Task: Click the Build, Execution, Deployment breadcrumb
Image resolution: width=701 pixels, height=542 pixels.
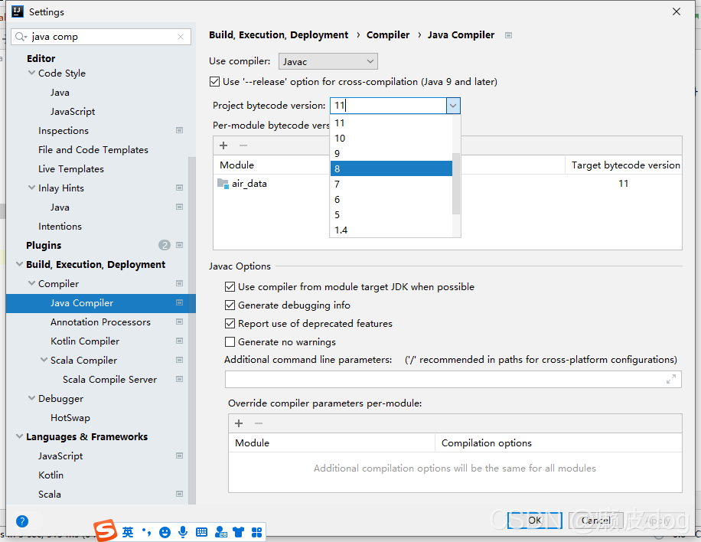Action: point(279,35)
